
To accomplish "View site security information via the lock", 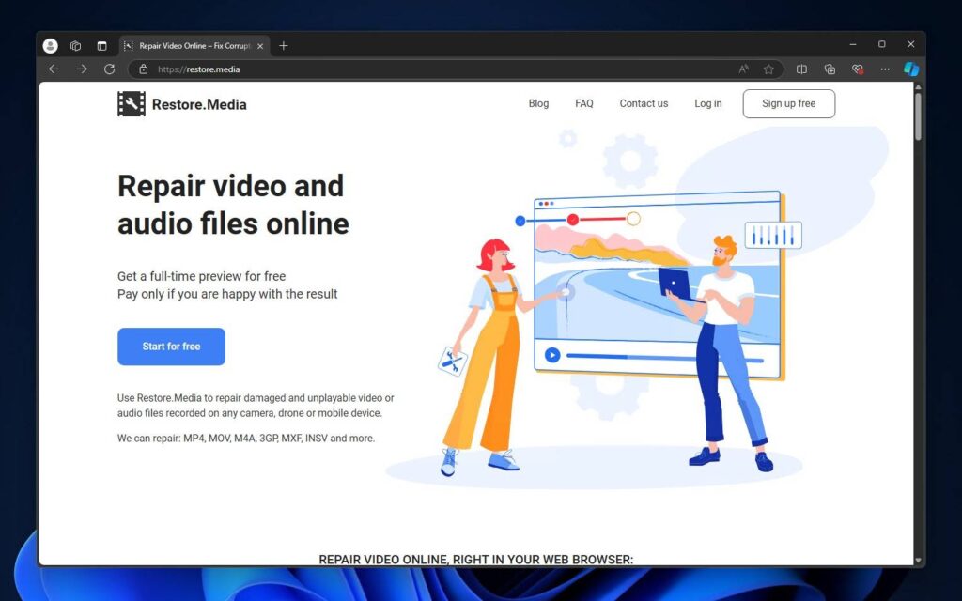I will [x=142, y=69].
